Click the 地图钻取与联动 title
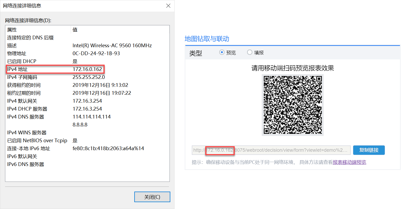Screen dimensions: 405x209 pyautogui.click(x=207, y=39)
